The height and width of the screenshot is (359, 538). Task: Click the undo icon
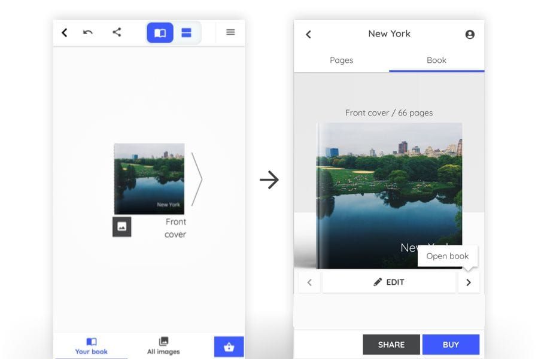tap(88, 32)
